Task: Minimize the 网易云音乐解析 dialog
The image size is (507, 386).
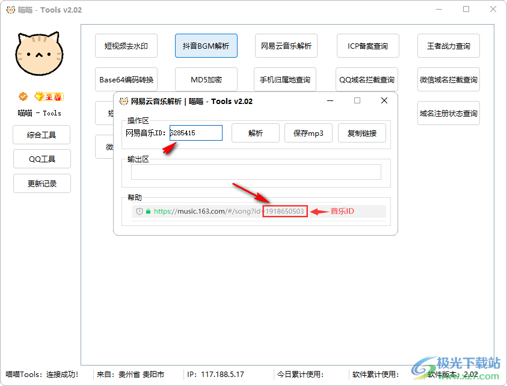Action: 330,100
